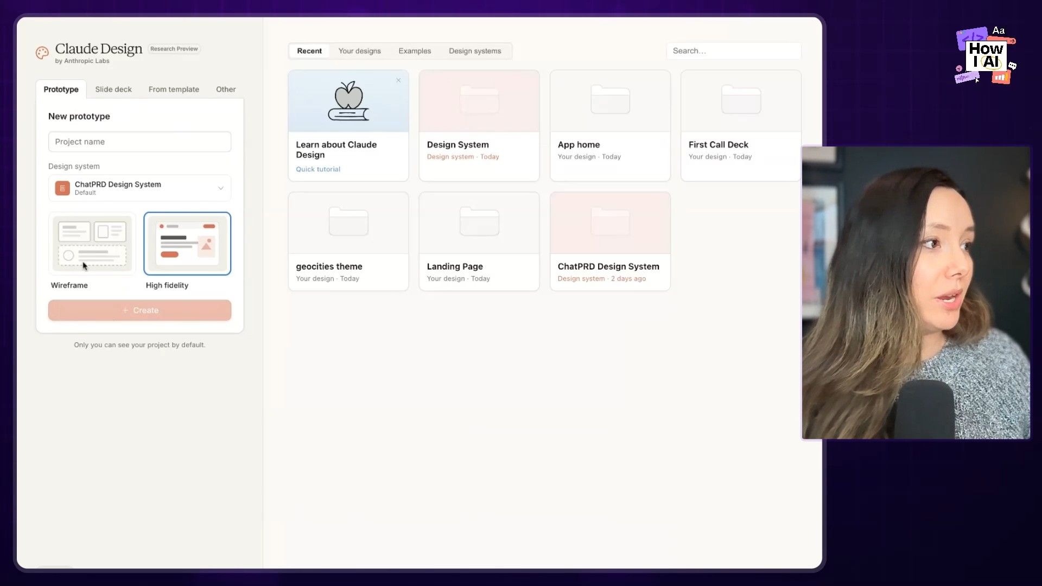This screenshot has width=1042, height=586.
Task: Click the Project name input field
Action: pyautogui.click(x=139, y=142)
